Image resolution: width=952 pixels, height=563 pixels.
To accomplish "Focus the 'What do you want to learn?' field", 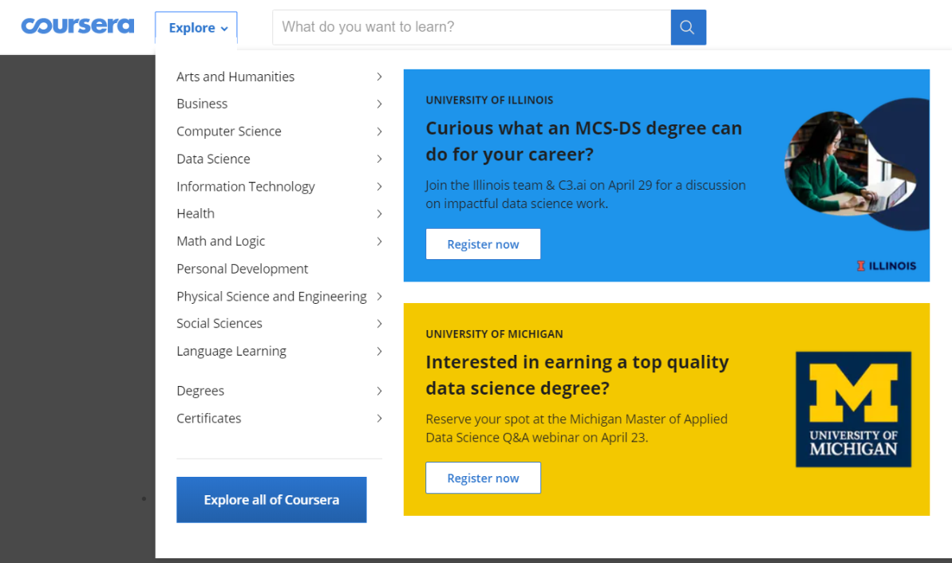I will [471, 27].
